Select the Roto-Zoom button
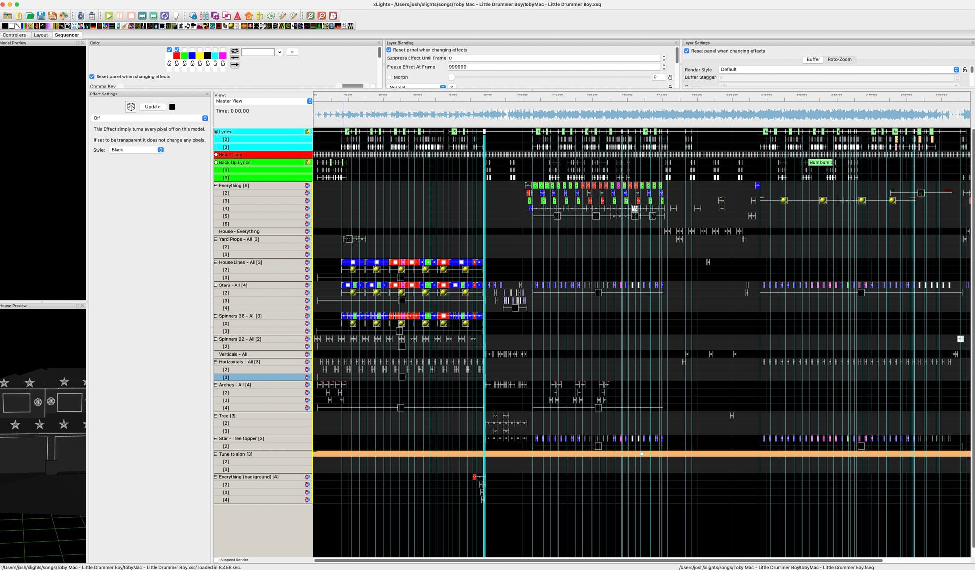 coord(839,59)
